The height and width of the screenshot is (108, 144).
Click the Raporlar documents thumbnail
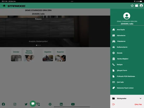coord(60,58)
